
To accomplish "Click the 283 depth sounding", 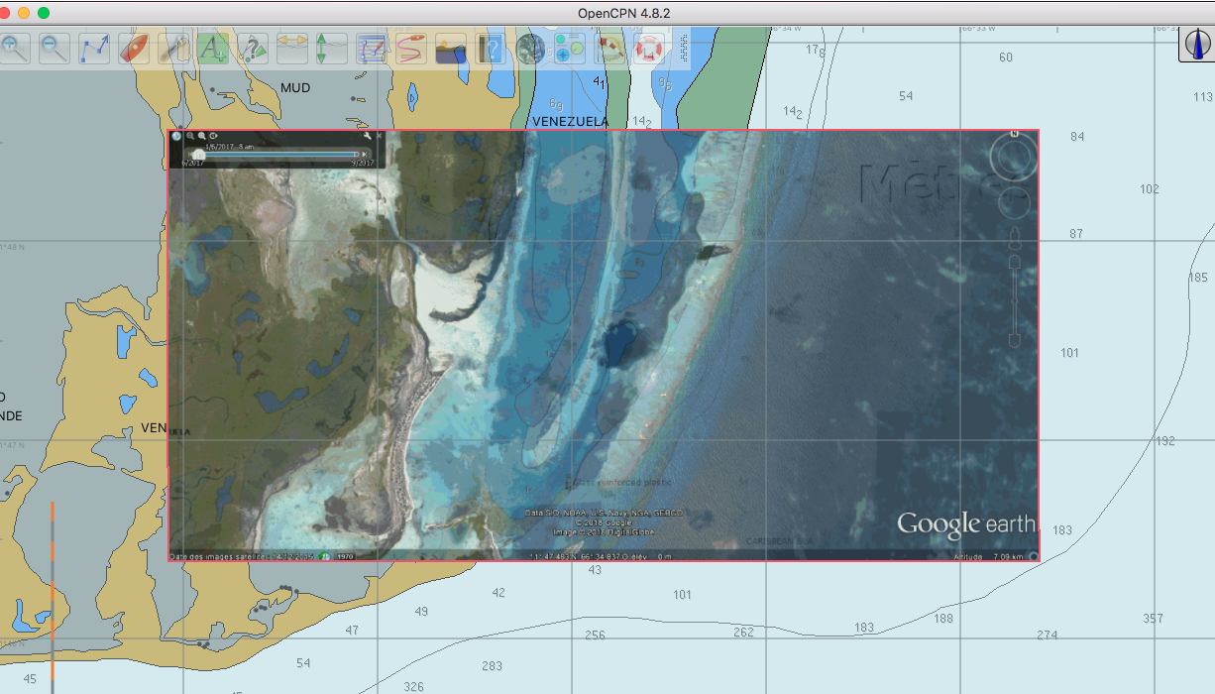I will point(492,665).
